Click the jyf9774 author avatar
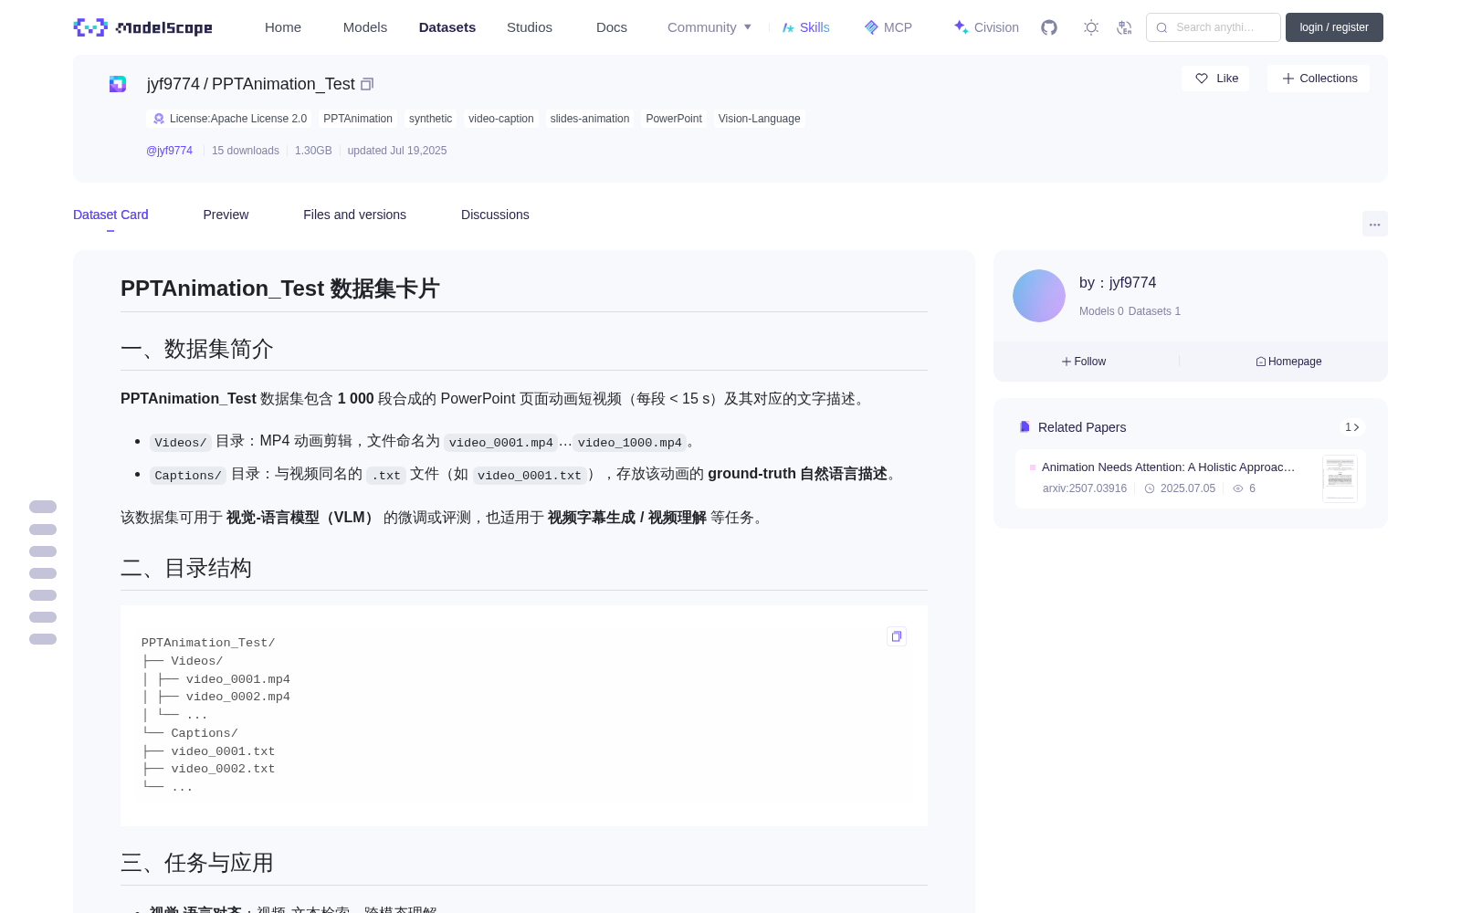 [x=1039, y=296]
